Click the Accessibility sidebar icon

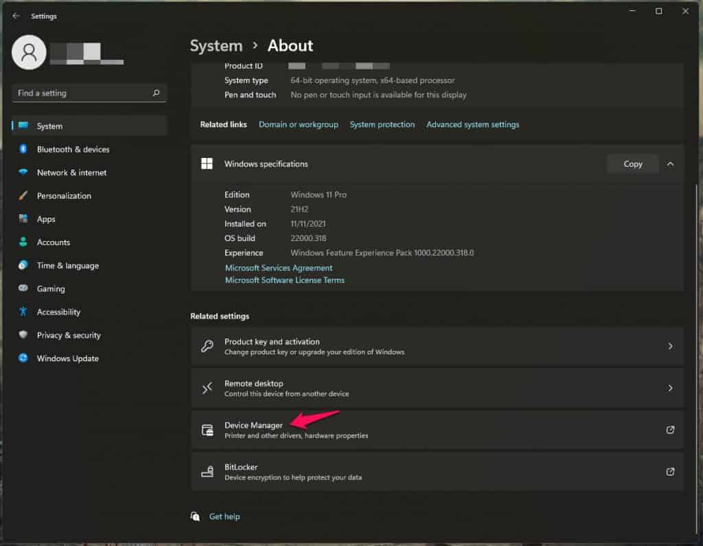coord(23,312)
